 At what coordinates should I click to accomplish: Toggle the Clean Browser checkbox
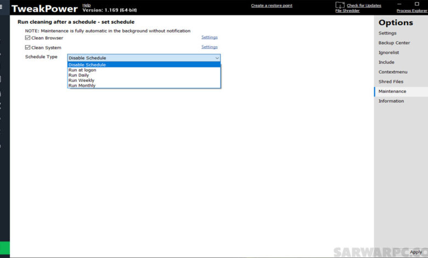[27, 38]
